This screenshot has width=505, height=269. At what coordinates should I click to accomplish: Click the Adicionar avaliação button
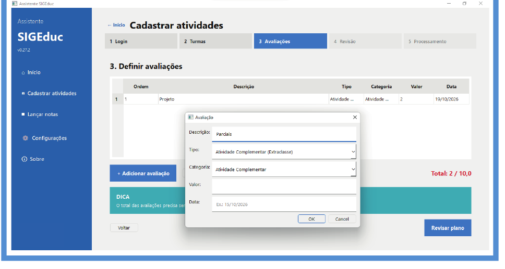point(143,173)
